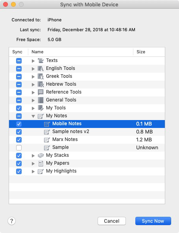Viewport: 179px width, 233px height.
Task: Uncheck the Marx Notes sync checkbox
Action: 19,140
